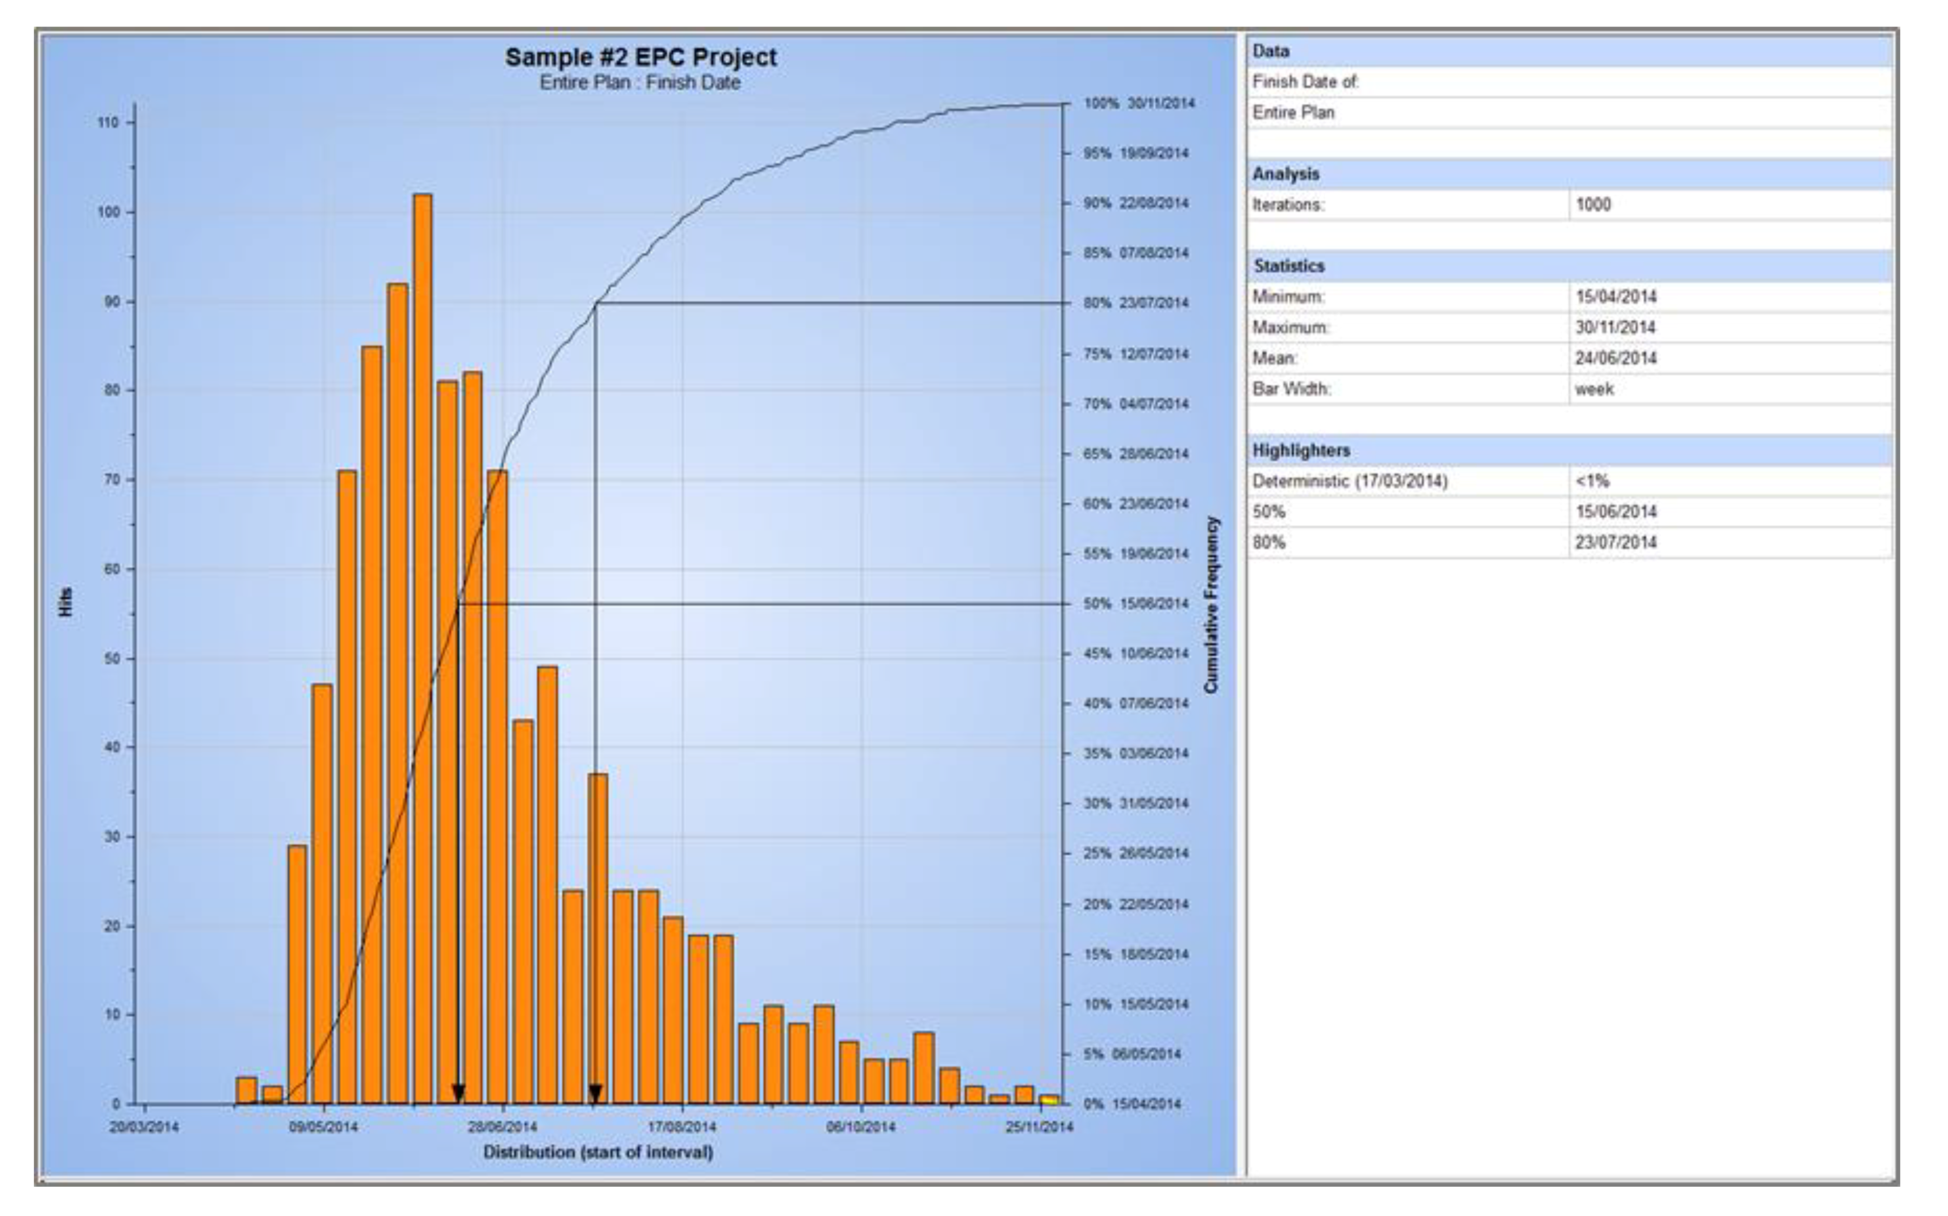The height and width of the screenshot is (1216, 1948).
Task: Click the 80% arrow marker at the axis
Action: coord(596,1093)
